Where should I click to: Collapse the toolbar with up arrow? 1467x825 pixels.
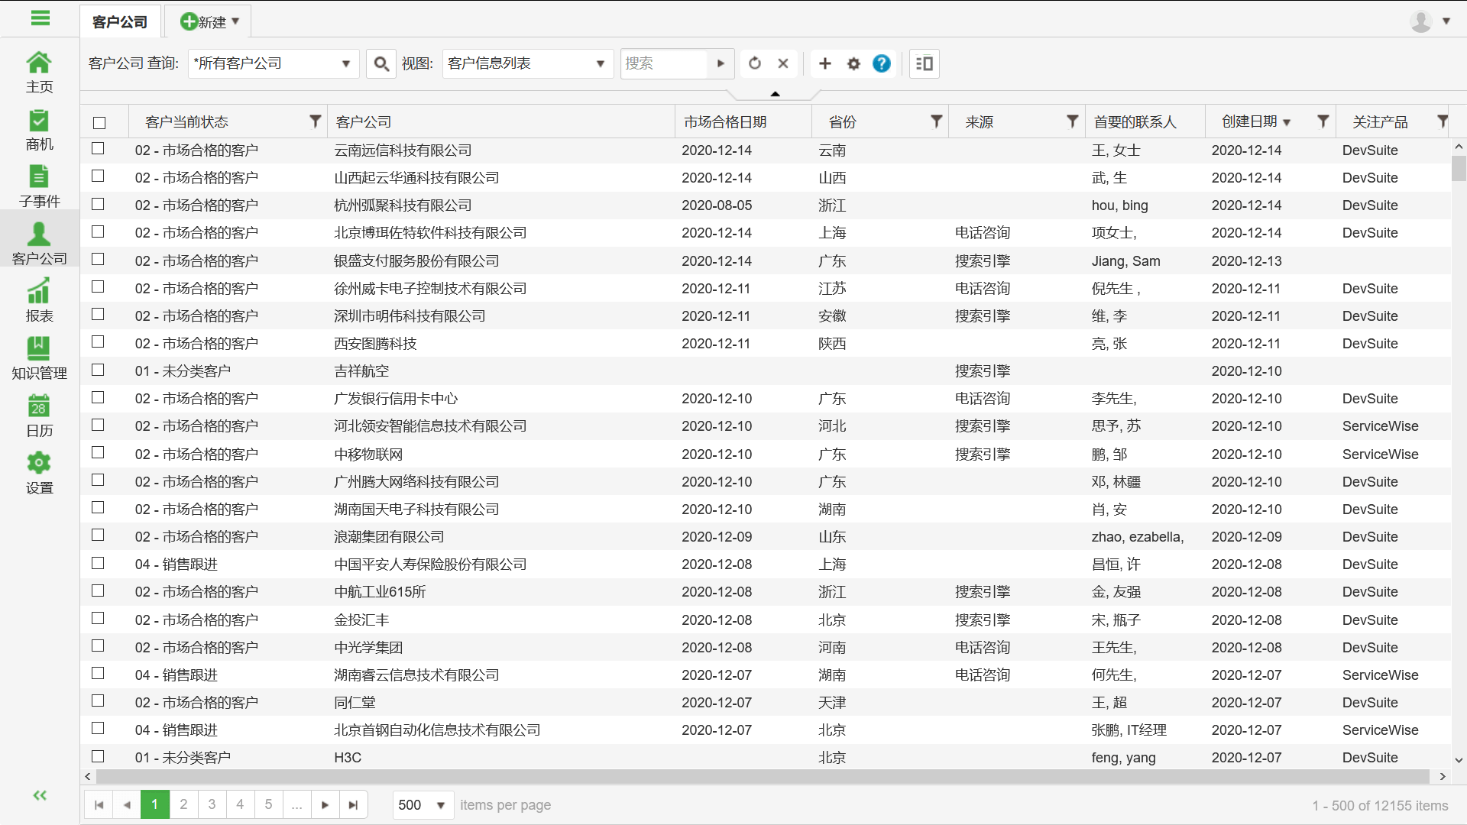coord(775,94)
